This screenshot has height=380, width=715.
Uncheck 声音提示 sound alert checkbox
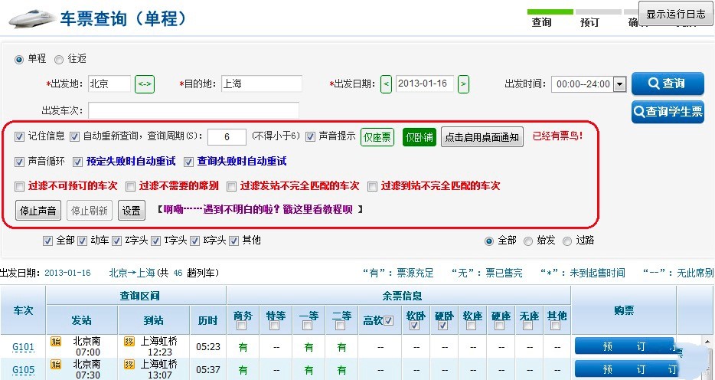point(311,136)
